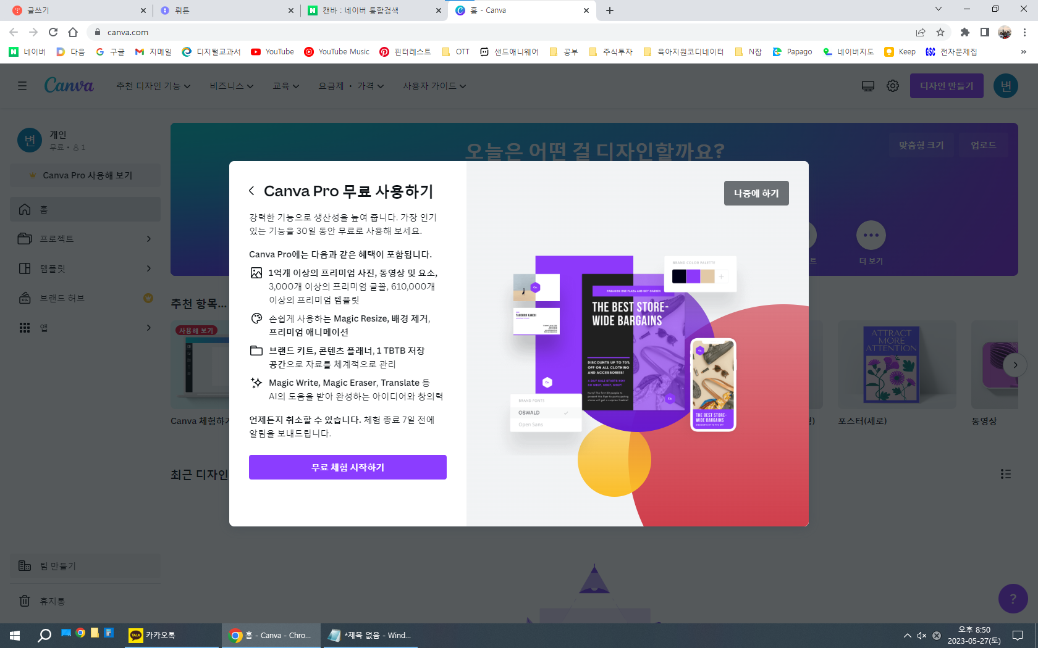The height and width of the screenshot is (648, 1038).
Task: Expand 추천 디자인 기능 menu
Action: click(153, 86)
